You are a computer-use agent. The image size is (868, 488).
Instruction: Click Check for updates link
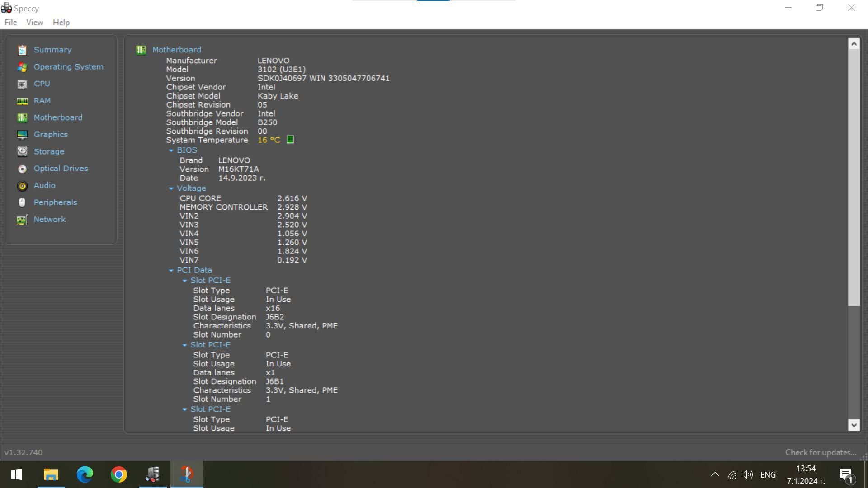click(x=821, y=452)
